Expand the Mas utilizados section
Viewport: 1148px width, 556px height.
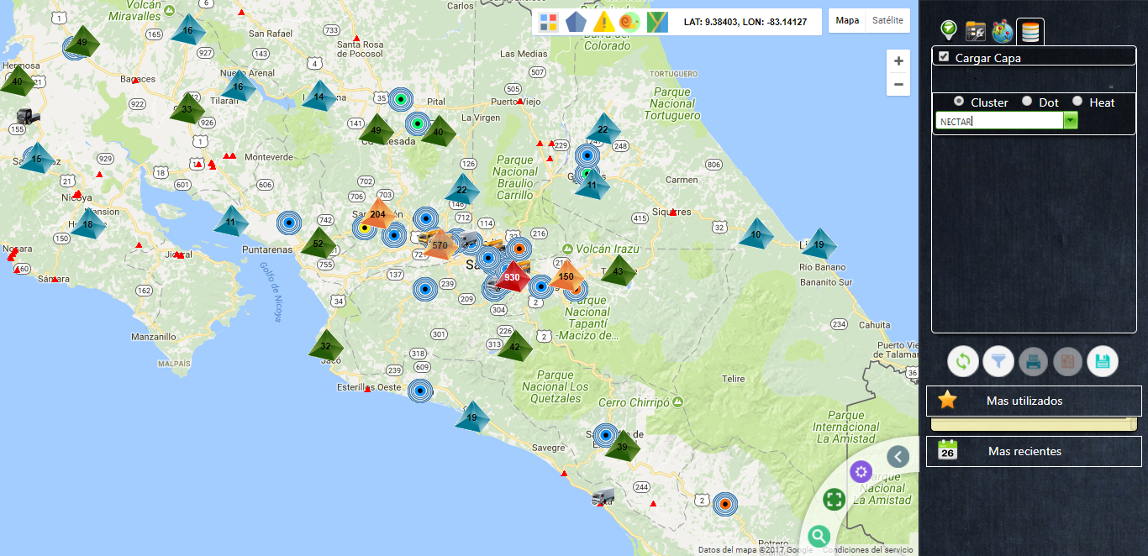(1034, 401)
